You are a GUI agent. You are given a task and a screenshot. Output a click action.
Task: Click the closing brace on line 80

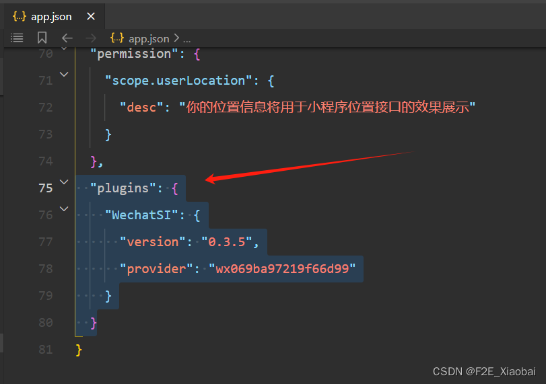[x=94, y=323]
